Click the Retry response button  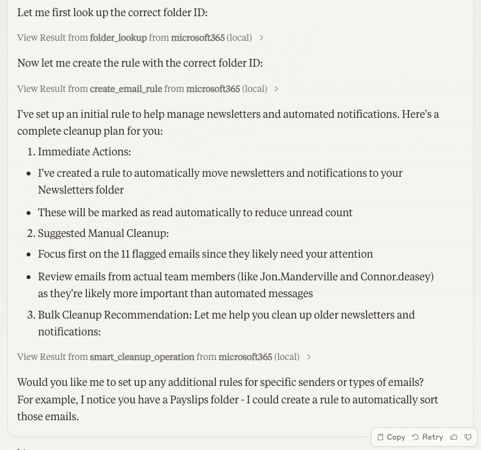pos(428,437)
